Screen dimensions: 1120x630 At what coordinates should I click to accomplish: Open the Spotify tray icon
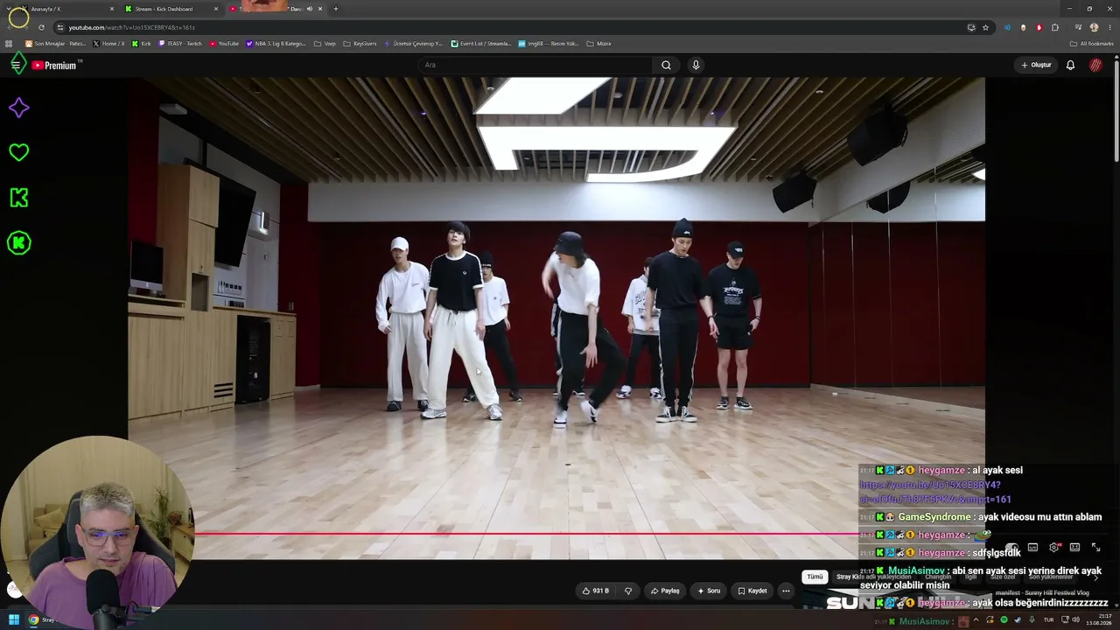click(x=1004, y=620)
